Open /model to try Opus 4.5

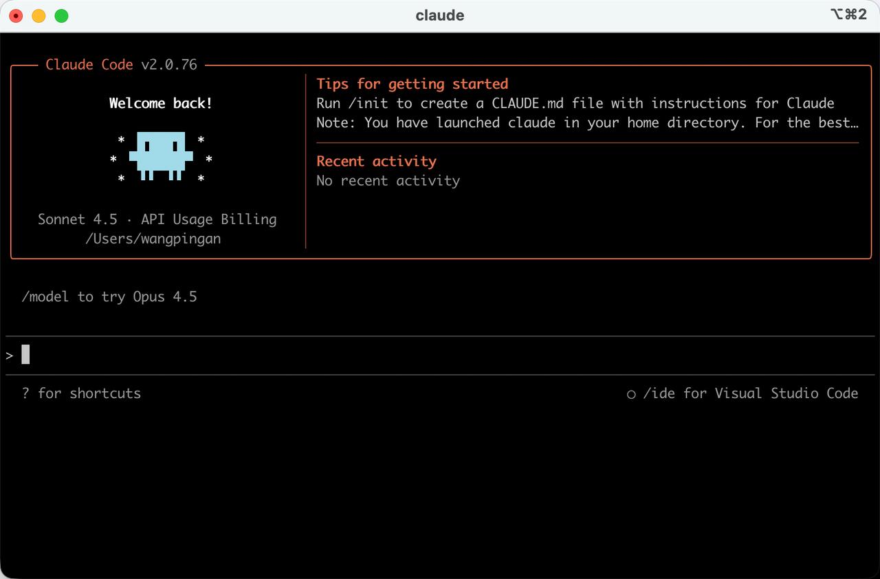(x=110, y=296)
